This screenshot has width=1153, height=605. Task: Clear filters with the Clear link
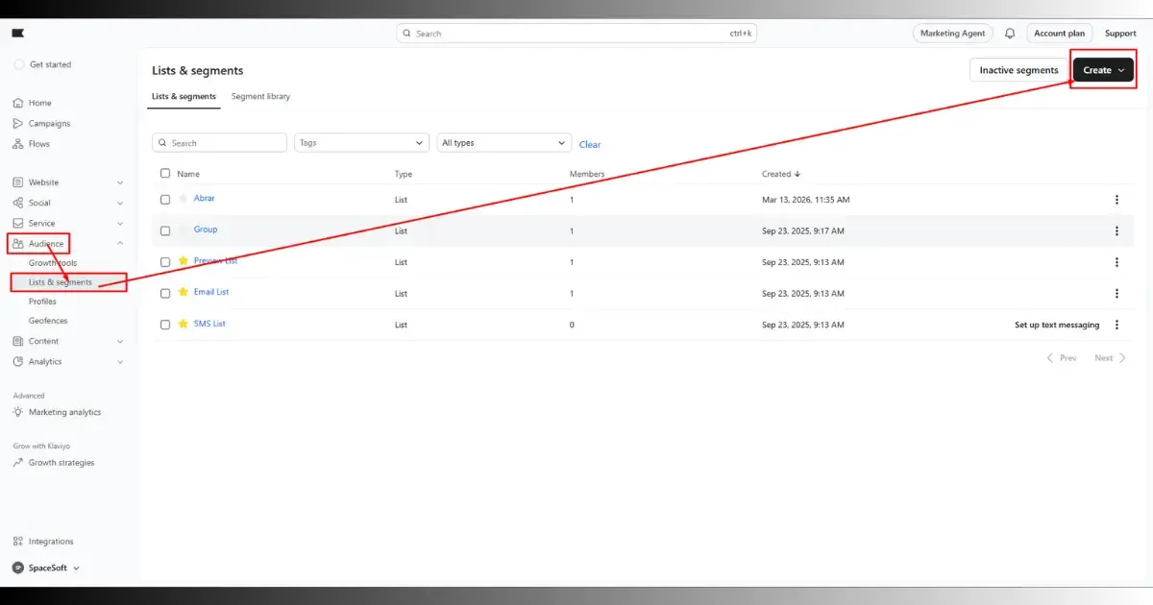(x=590, y=145)
